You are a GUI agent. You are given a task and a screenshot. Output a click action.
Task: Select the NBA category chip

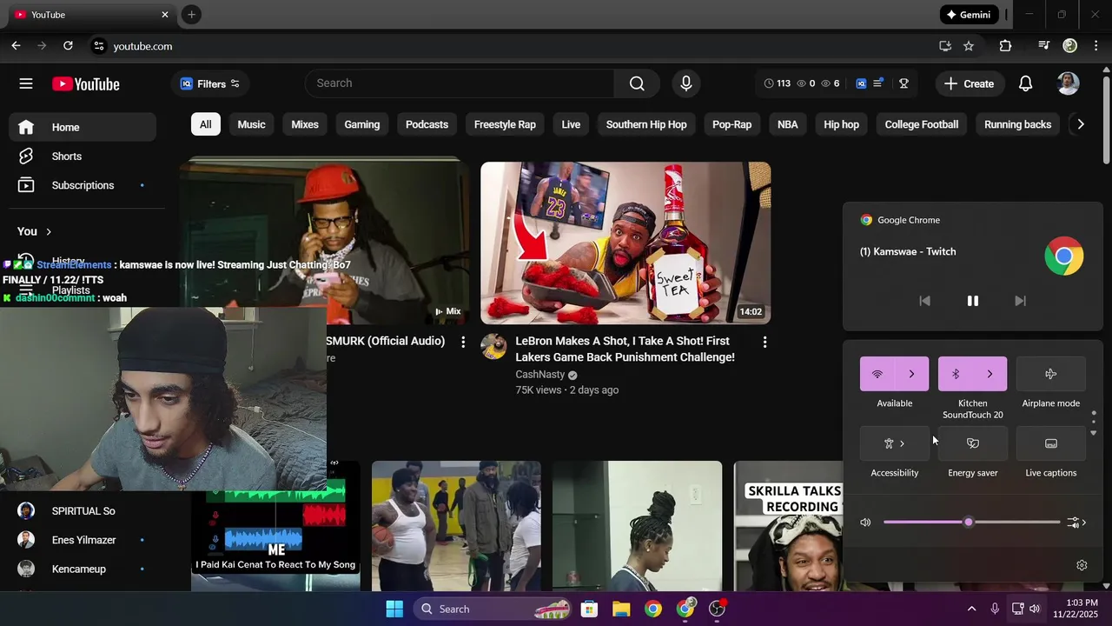coord(788,124)
